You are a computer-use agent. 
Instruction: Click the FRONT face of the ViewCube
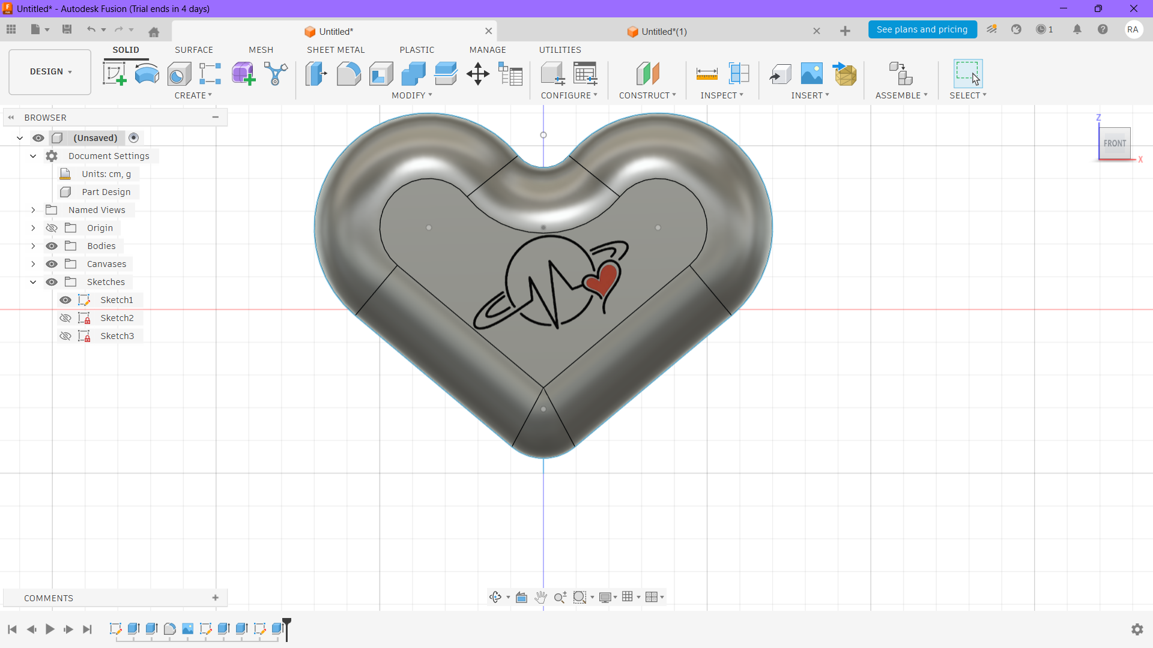pos(1115,143)
